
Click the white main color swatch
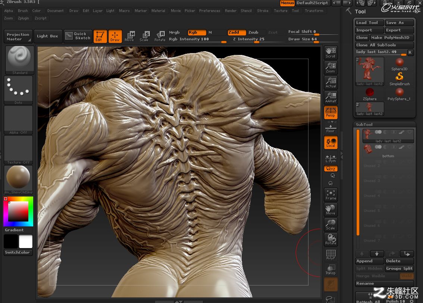pyautogui.click(x=26, y=241)
